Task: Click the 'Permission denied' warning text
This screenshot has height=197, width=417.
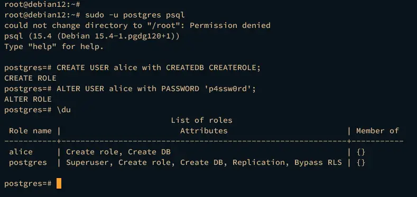Action: click(230, 25)
